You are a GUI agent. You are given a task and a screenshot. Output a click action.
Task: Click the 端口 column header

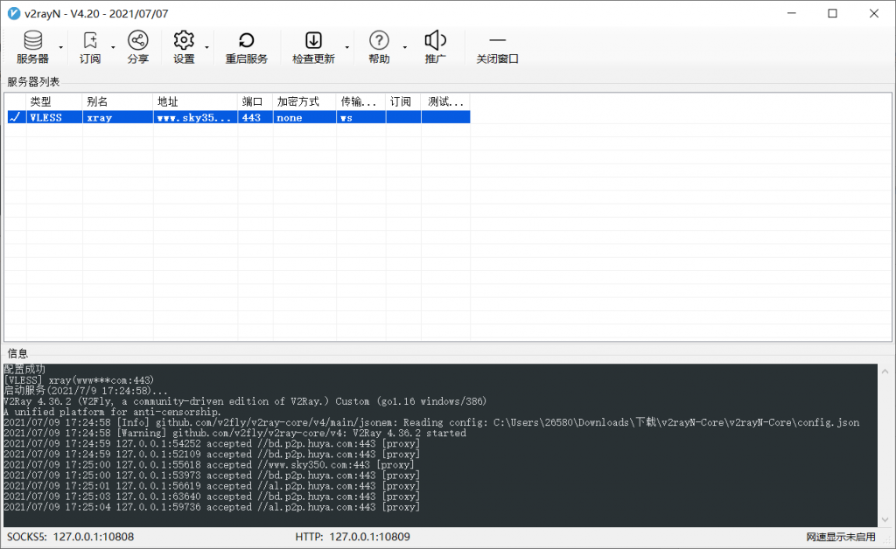click(x=254, y=101)
